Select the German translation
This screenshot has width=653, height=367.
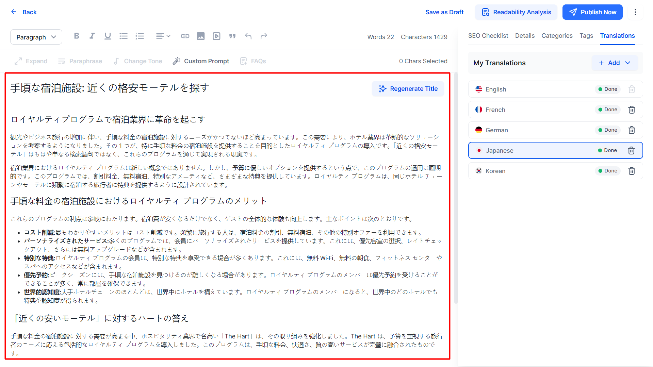tap(555, 130)
